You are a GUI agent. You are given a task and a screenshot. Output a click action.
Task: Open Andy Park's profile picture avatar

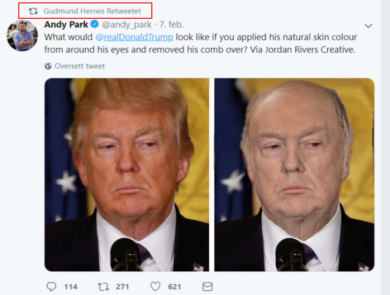point(22,36)
